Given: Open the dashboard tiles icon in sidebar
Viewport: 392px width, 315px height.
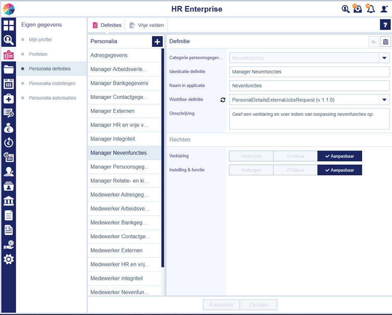Looking at the screenshot, I should tap(8, 25).
